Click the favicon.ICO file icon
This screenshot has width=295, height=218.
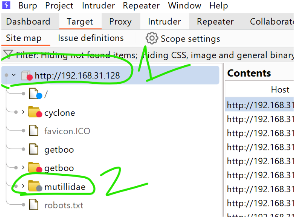pos(34,130)
